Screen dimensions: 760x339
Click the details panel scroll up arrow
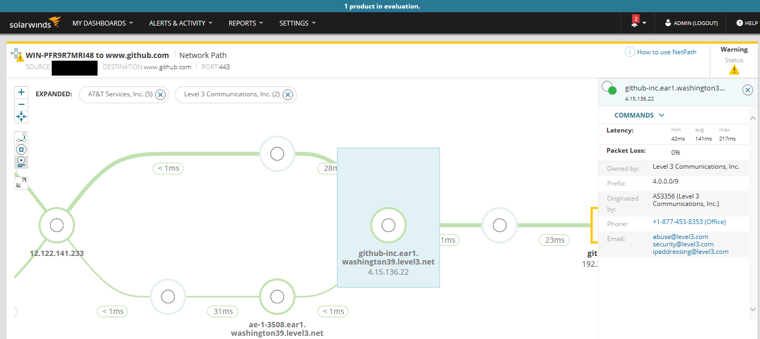click(x=753, y=118)
